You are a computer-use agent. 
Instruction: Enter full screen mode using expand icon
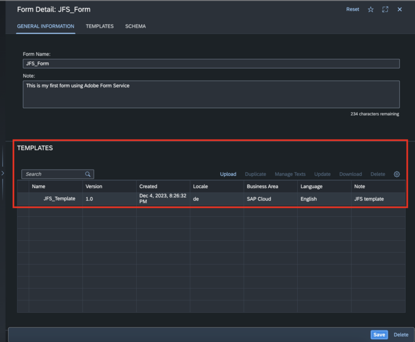pos(385,10)
